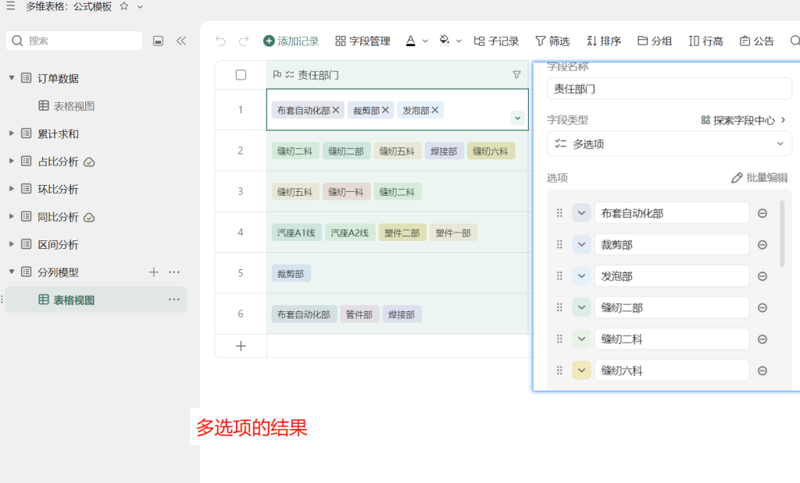Click the check badge next to 同比分析

point(89,218)
